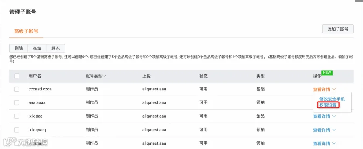
Task: Click the 解冻 button
Action: click(x=56, y=48)
